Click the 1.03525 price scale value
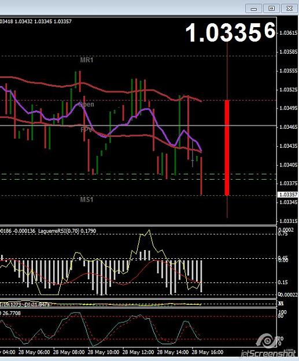This screenshot has width=299, height=361. tap(288, 90)
